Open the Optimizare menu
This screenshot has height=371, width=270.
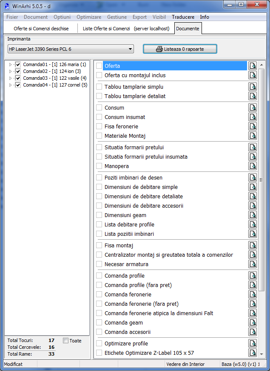coord(89,17)
